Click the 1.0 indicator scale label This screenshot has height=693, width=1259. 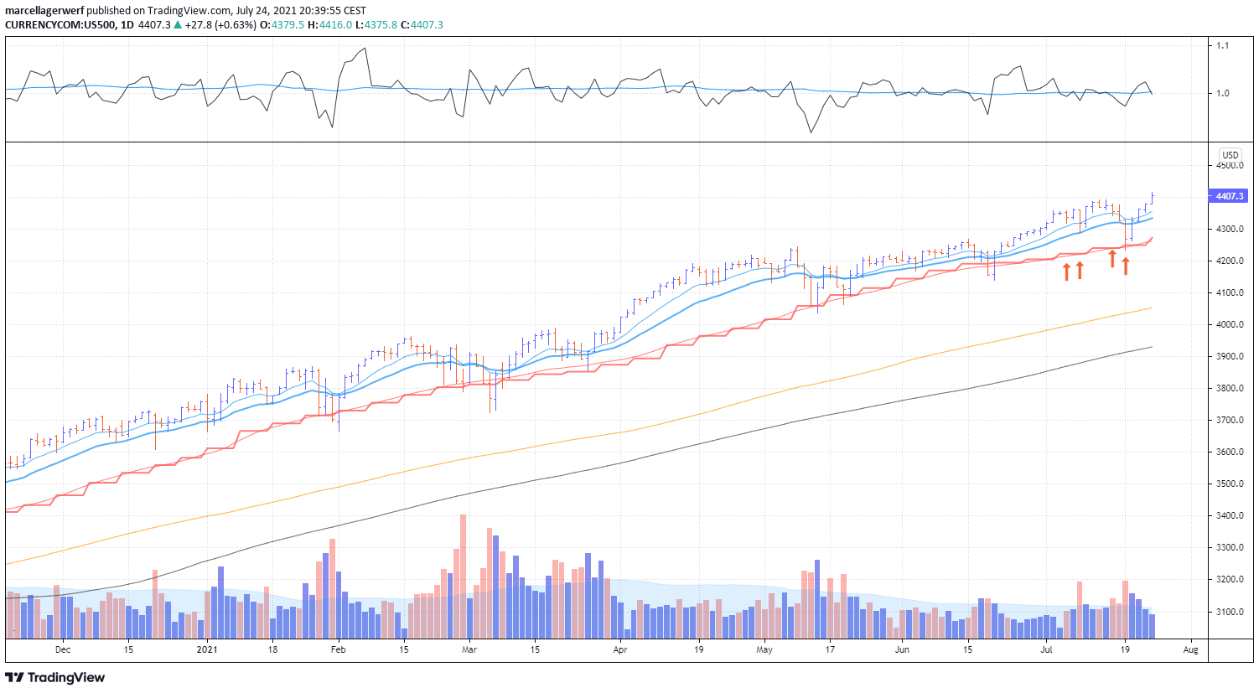(1223, 93)
